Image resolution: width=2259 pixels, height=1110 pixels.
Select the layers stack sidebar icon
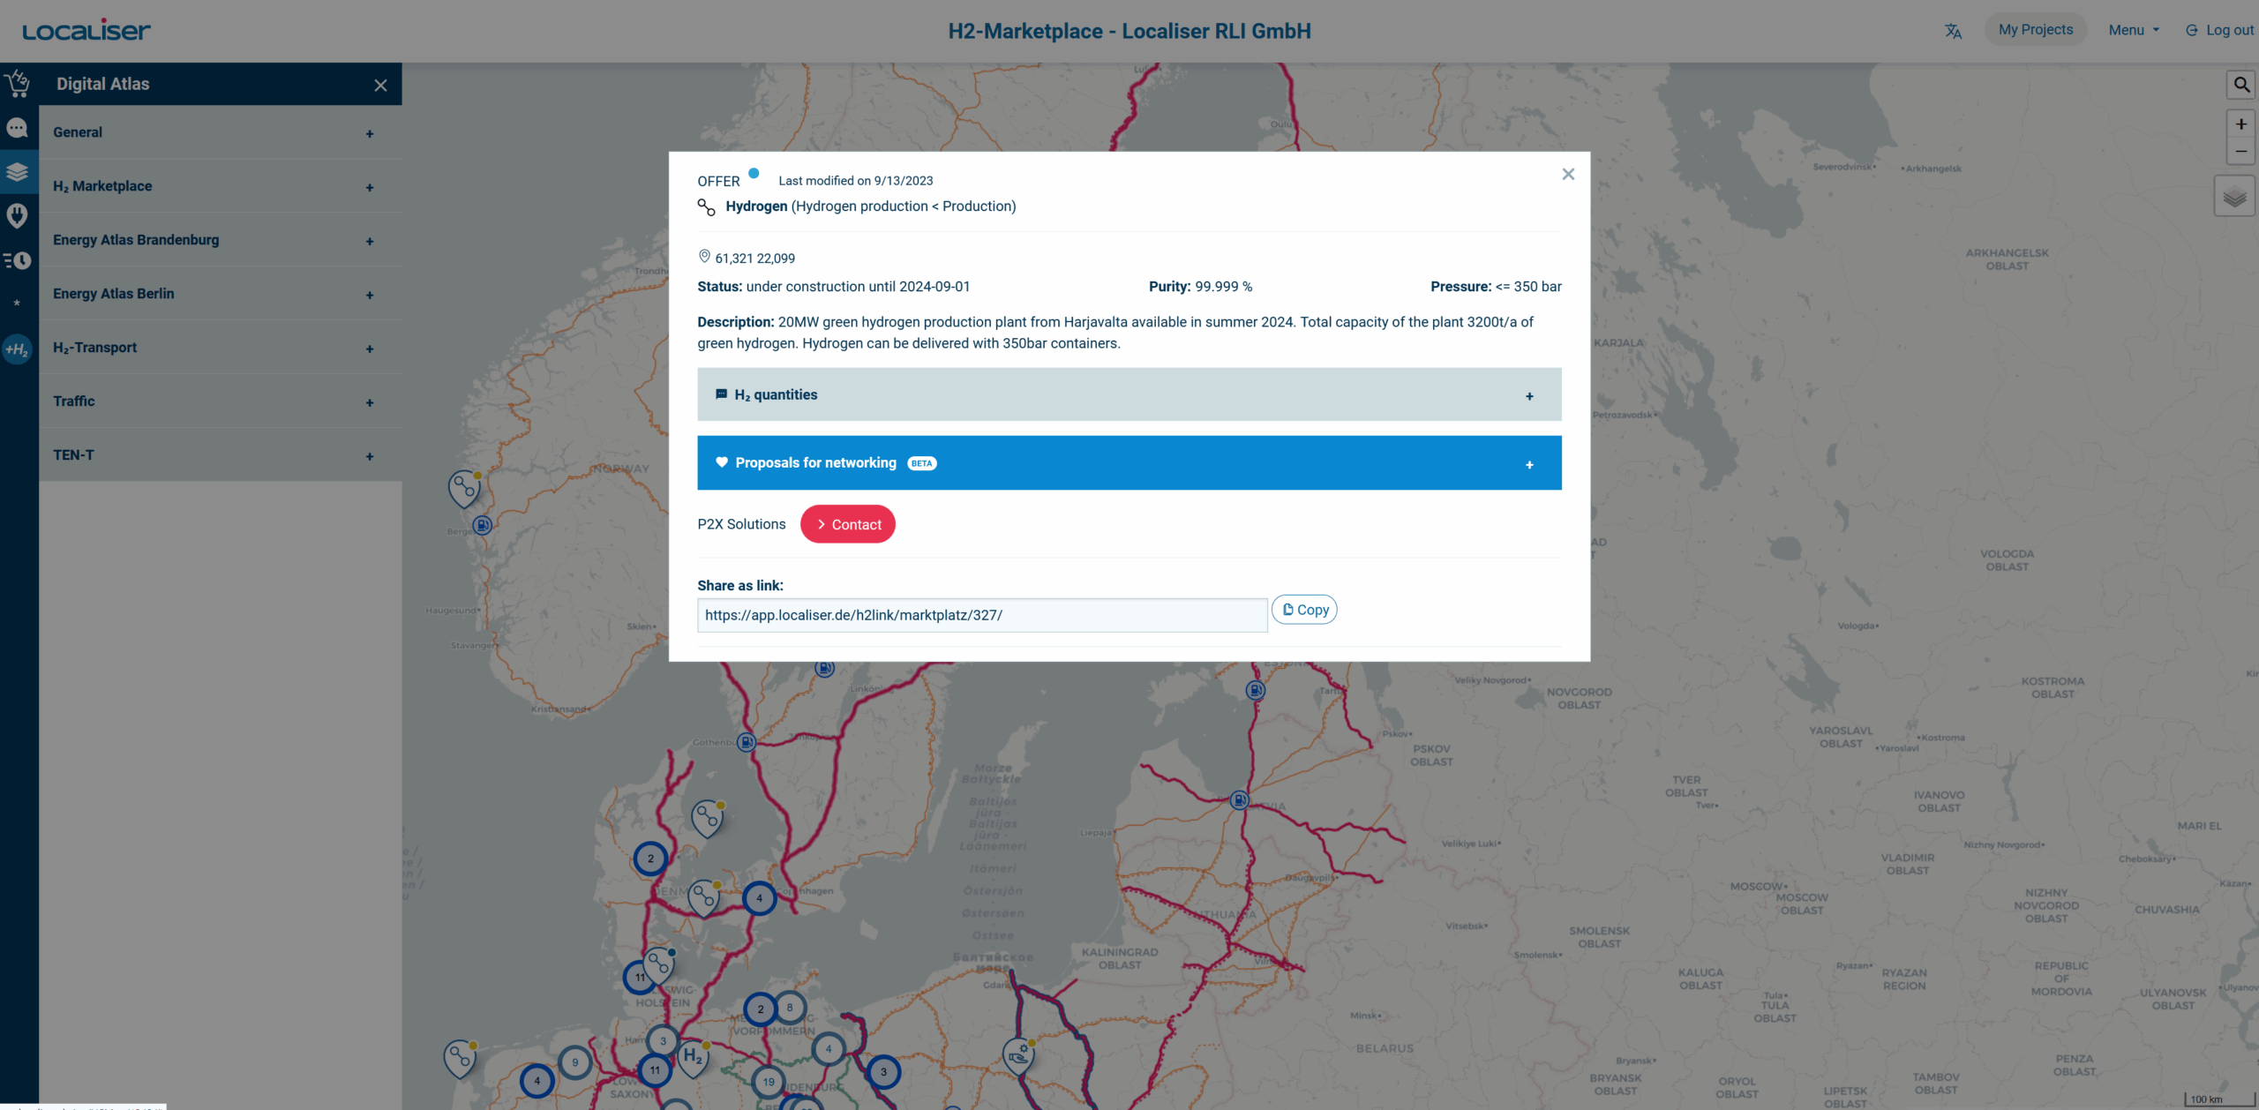tap(18, 172)
